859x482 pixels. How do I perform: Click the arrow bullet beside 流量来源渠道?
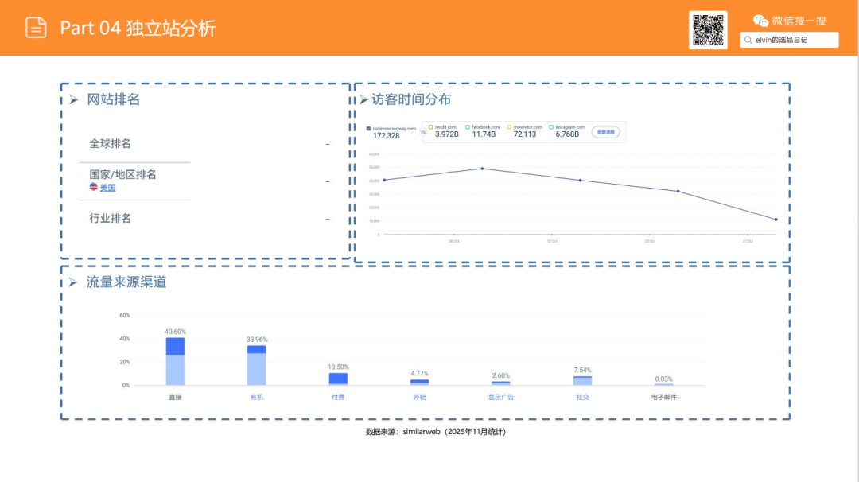click(73, 282)
